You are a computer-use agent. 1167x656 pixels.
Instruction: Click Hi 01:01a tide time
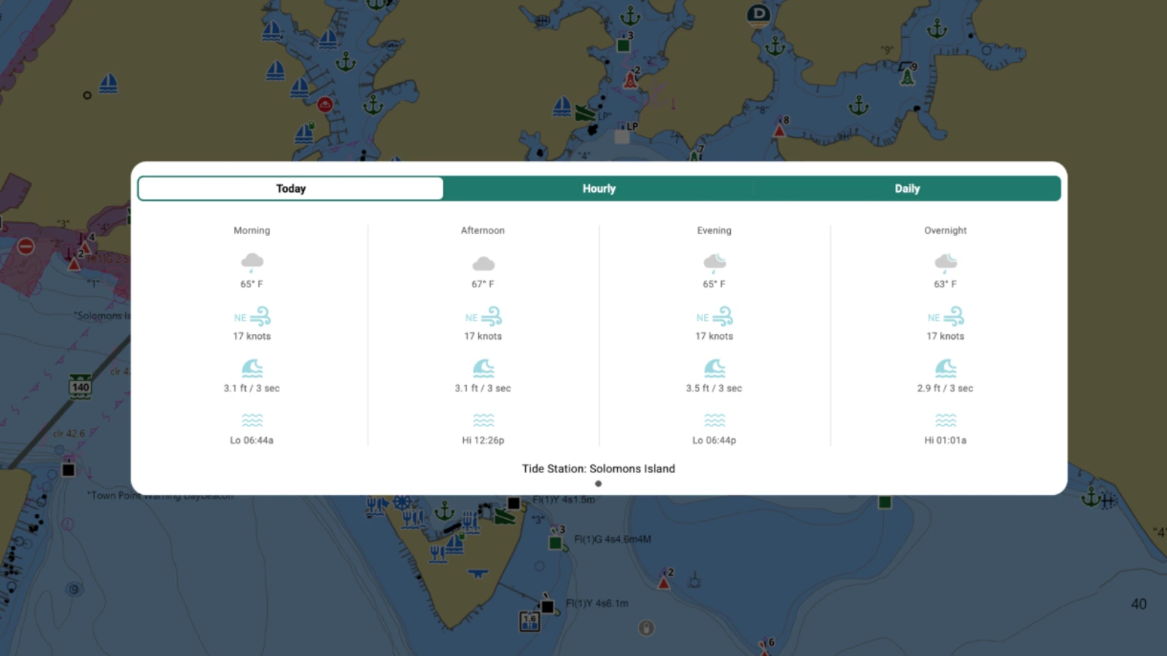point(945,440)
